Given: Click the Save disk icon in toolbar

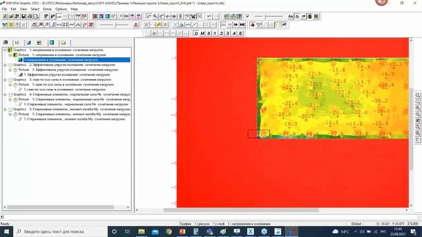Looking at the screenshot, I should [24, 16].
